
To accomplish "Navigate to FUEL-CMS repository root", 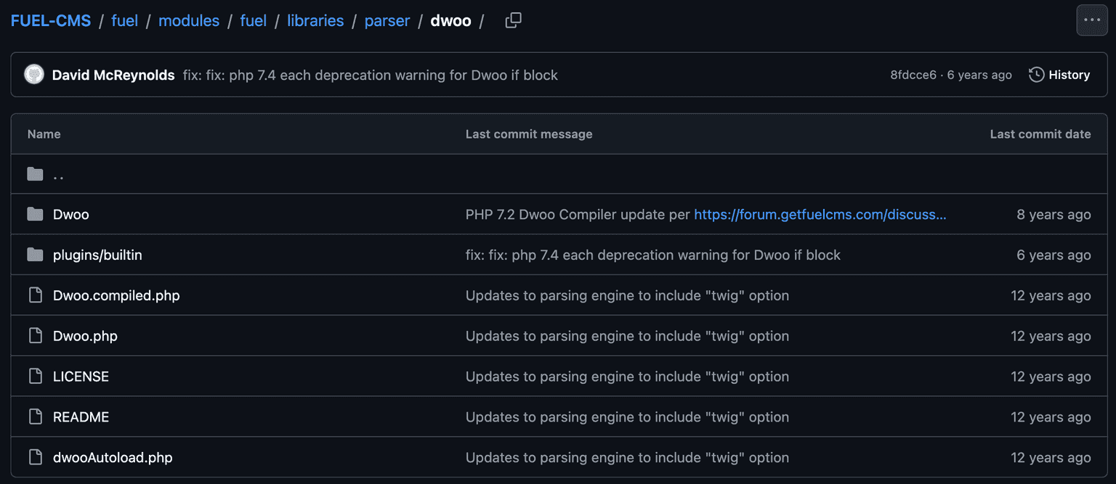I will 51,21.
